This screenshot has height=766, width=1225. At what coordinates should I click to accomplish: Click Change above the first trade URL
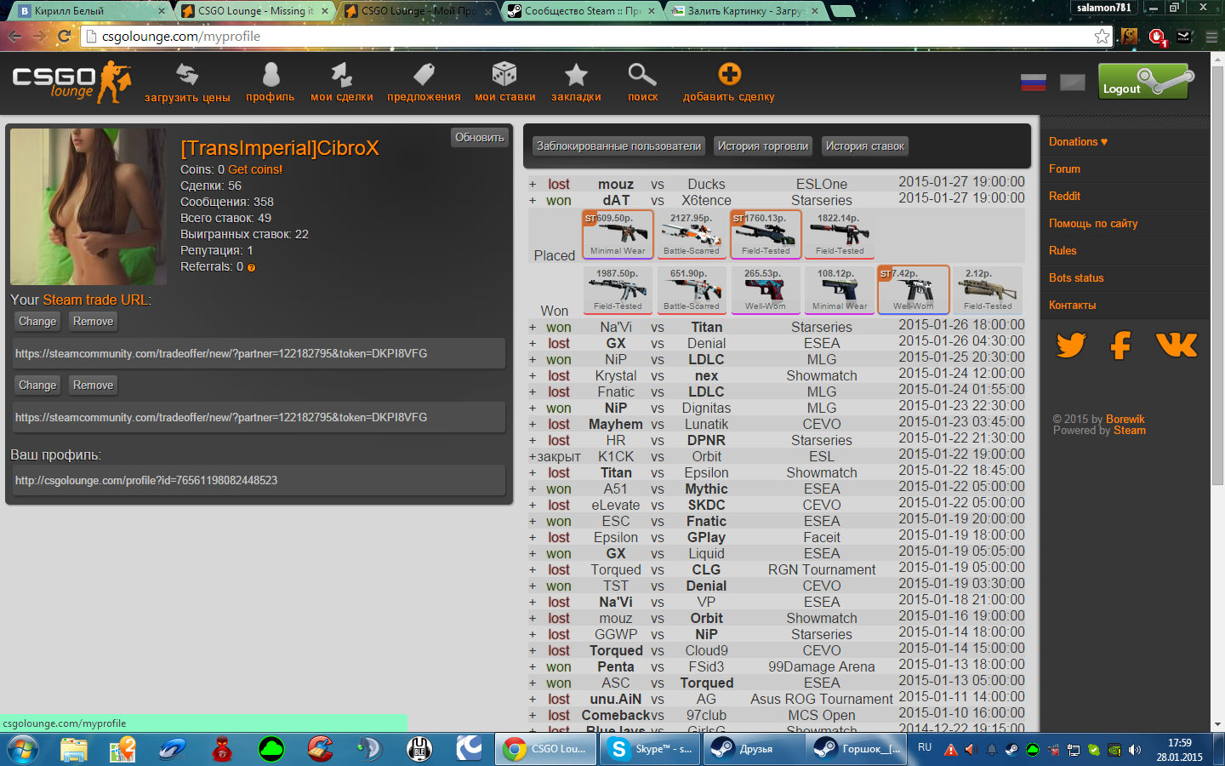tap(37, 322)
